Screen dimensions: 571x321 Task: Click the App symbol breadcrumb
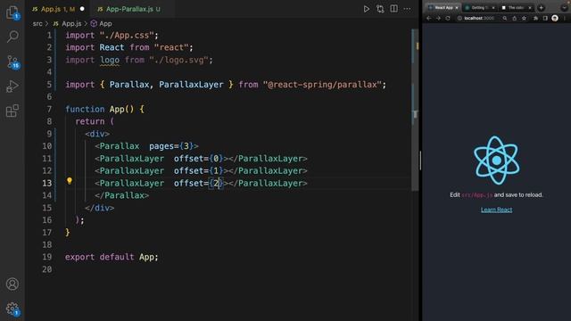[101, 24]
